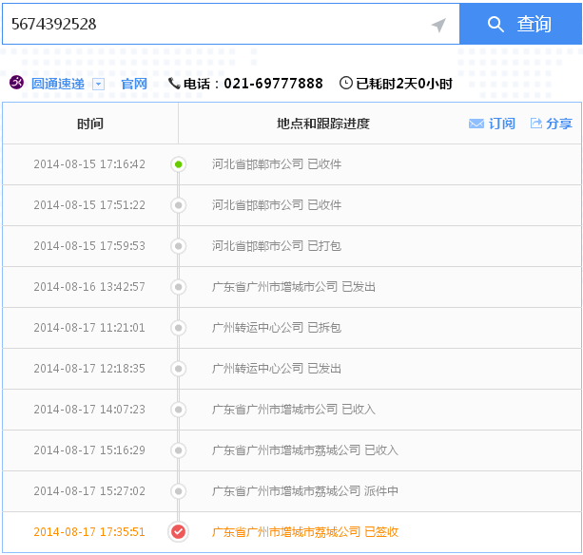Select timestamp 2014-08-17 14:07:23
This screenshot has width=583, height=555.
tap(89, 410)
